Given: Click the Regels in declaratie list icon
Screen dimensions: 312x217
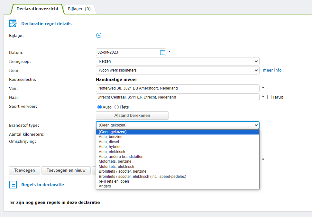Looking at the screenshot, I should [x=13, y=185].
